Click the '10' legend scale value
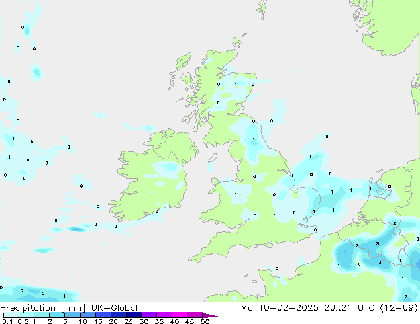Image resolution: width=420 pixels, height=324 pixels. pyautogui.click(x=83, y=321)
